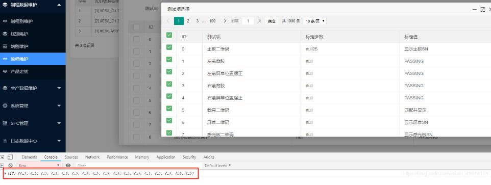
Task: Switch to the Elements tab
Action: pos(30,157)
